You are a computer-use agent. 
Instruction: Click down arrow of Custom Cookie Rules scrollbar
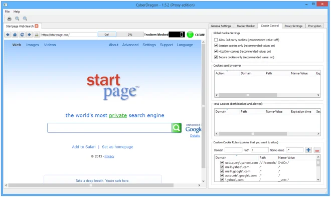(x=318, y=179)
